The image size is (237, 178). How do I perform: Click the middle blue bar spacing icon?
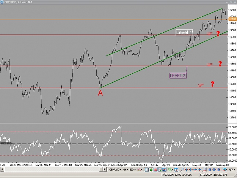[214, 170]
